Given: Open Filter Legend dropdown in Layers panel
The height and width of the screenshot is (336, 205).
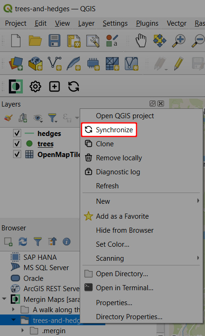Looking at the screenshot, I should coord(53,118).
